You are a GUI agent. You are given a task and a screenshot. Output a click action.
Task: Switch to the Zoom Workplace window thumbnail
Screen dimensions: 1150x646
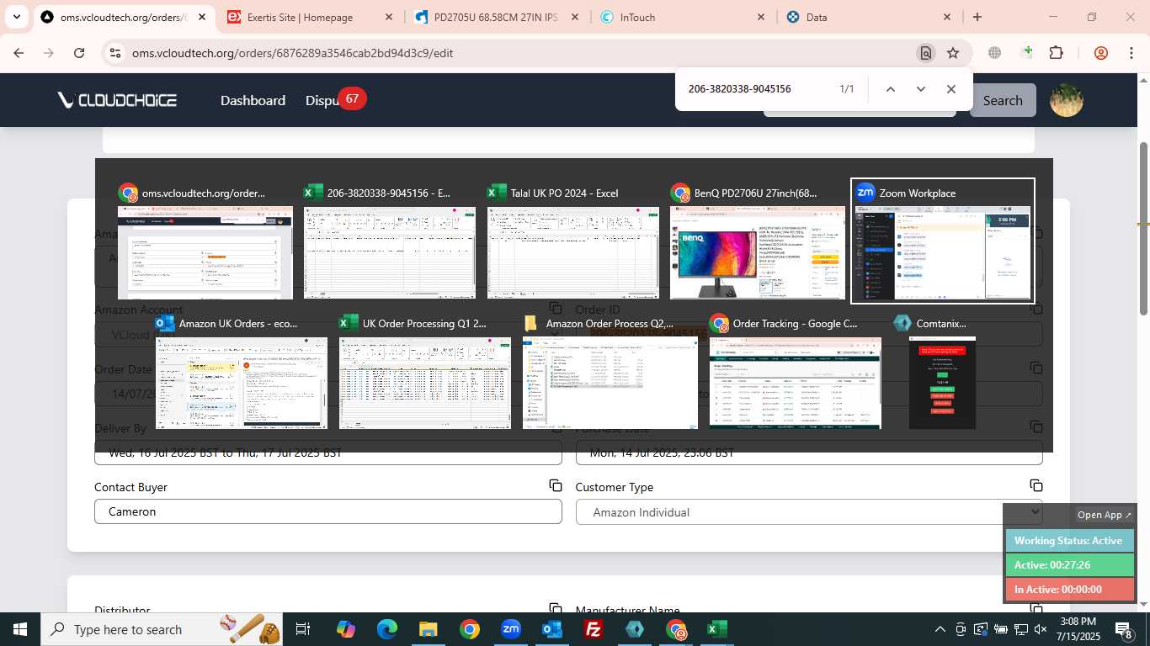[943, 241]
